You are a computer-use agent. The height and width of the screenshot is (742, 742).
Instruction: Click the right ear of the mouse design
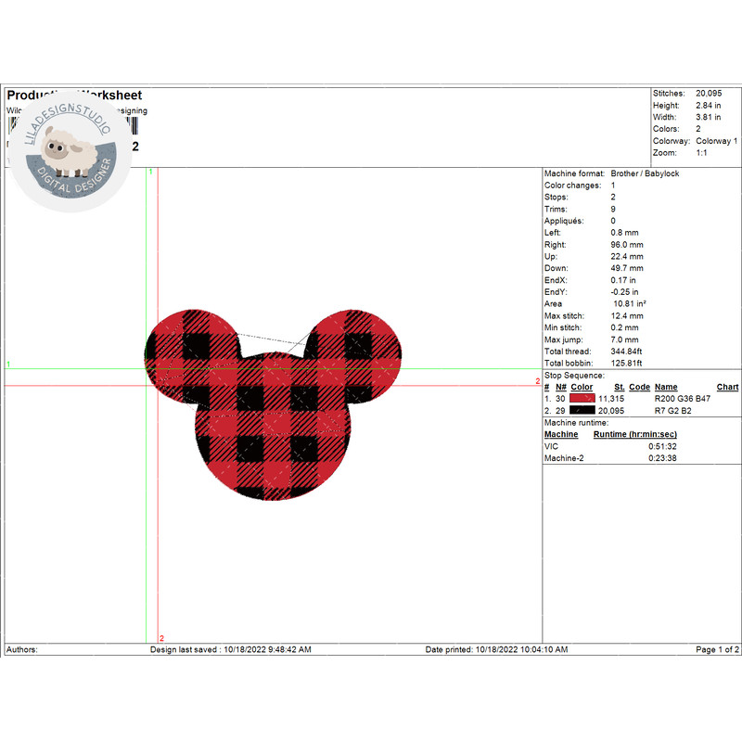point(357,349)
